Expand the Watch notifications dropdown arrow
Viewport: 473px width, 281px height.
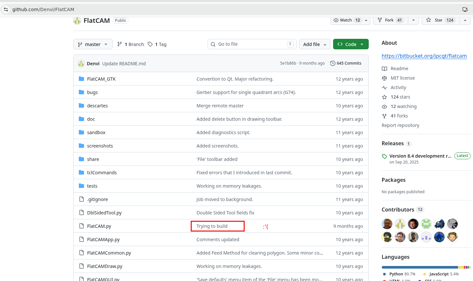click(366, 20)
